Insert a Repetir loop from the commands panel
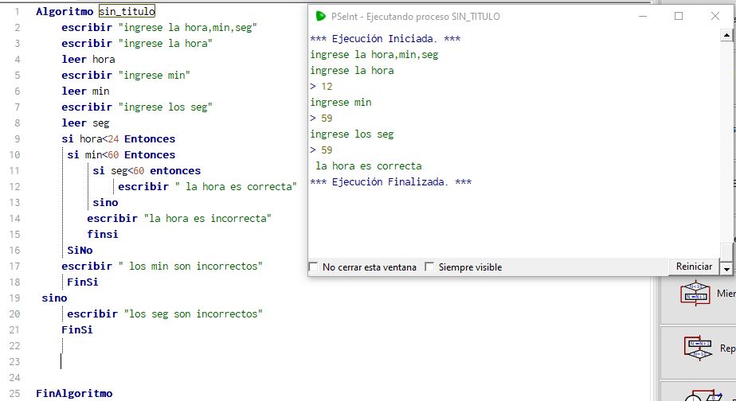This screenshot has width=736, height=401. pyautogui.click(x=698, y=347)
